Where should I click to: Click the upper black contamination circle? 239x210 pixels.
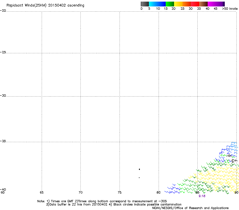[x=139, y=169]
